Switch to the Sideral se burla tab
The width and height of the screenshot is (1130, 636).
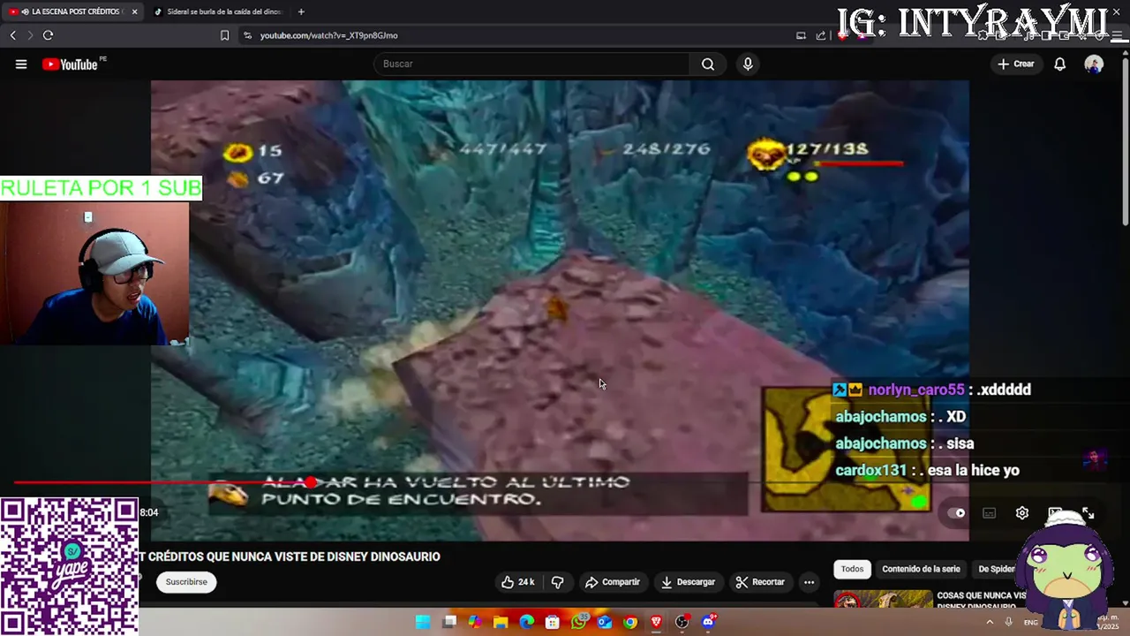(x=217, y=11)
